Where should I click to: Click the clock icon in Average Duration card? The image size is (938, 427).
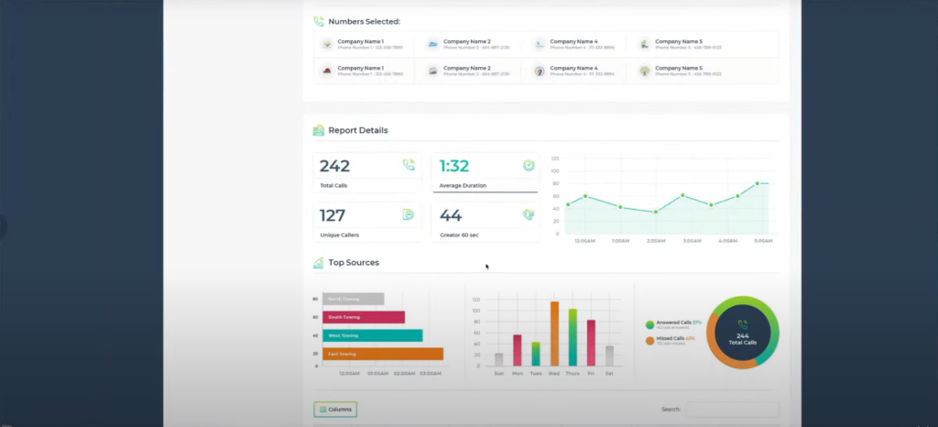pyautogui.click(x=529, y=165)
